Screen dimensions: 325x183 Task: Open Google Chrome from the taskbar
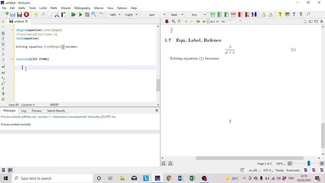click(169, 178)
